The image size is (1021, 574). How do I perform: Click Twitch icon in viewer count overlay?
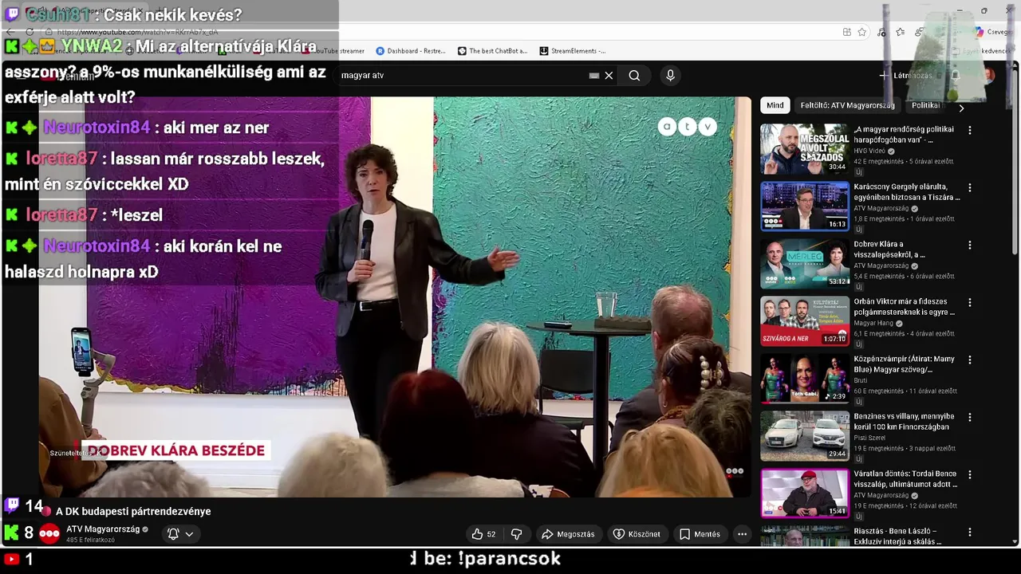12,505
